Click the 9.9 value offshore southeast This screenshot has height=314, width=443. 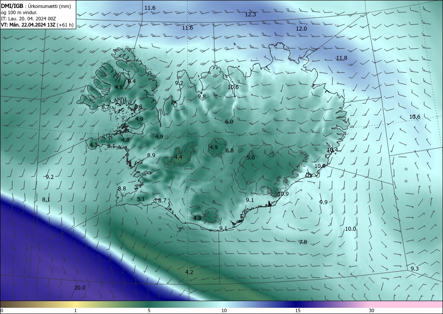[323, 202]
